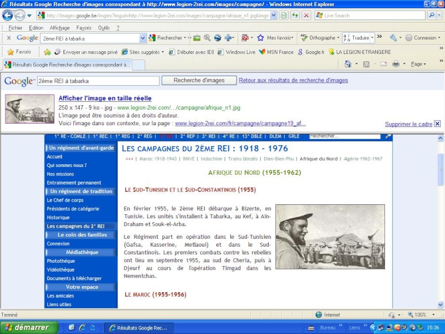This screenshot has height=334, width=445.
Task: Click the read mail envelope icon
Action: click(x=384, y=64)
